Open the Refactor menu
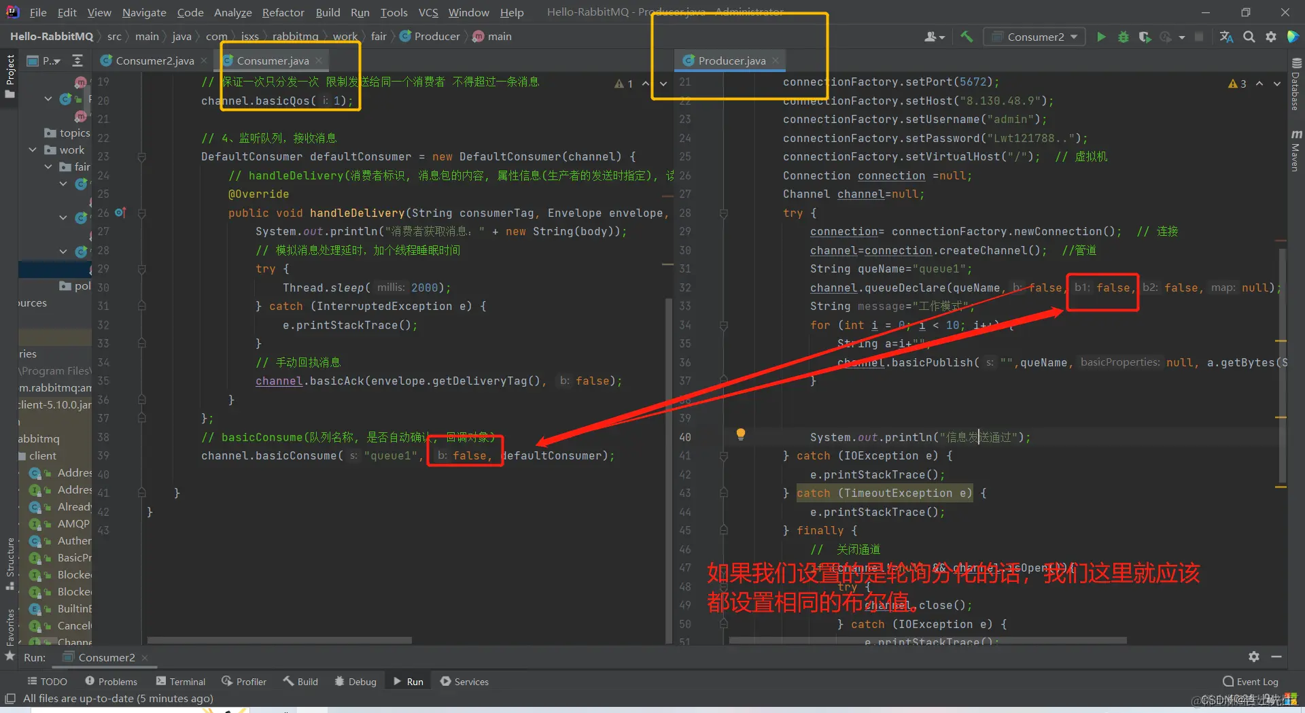 (283, 12)
